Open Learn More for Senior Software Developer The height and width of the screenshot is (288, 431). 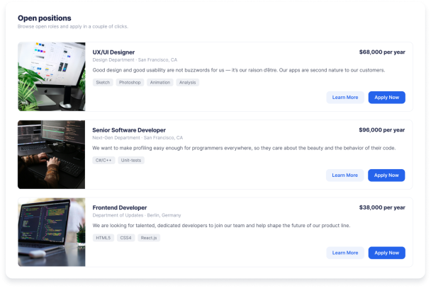[345, 175]
